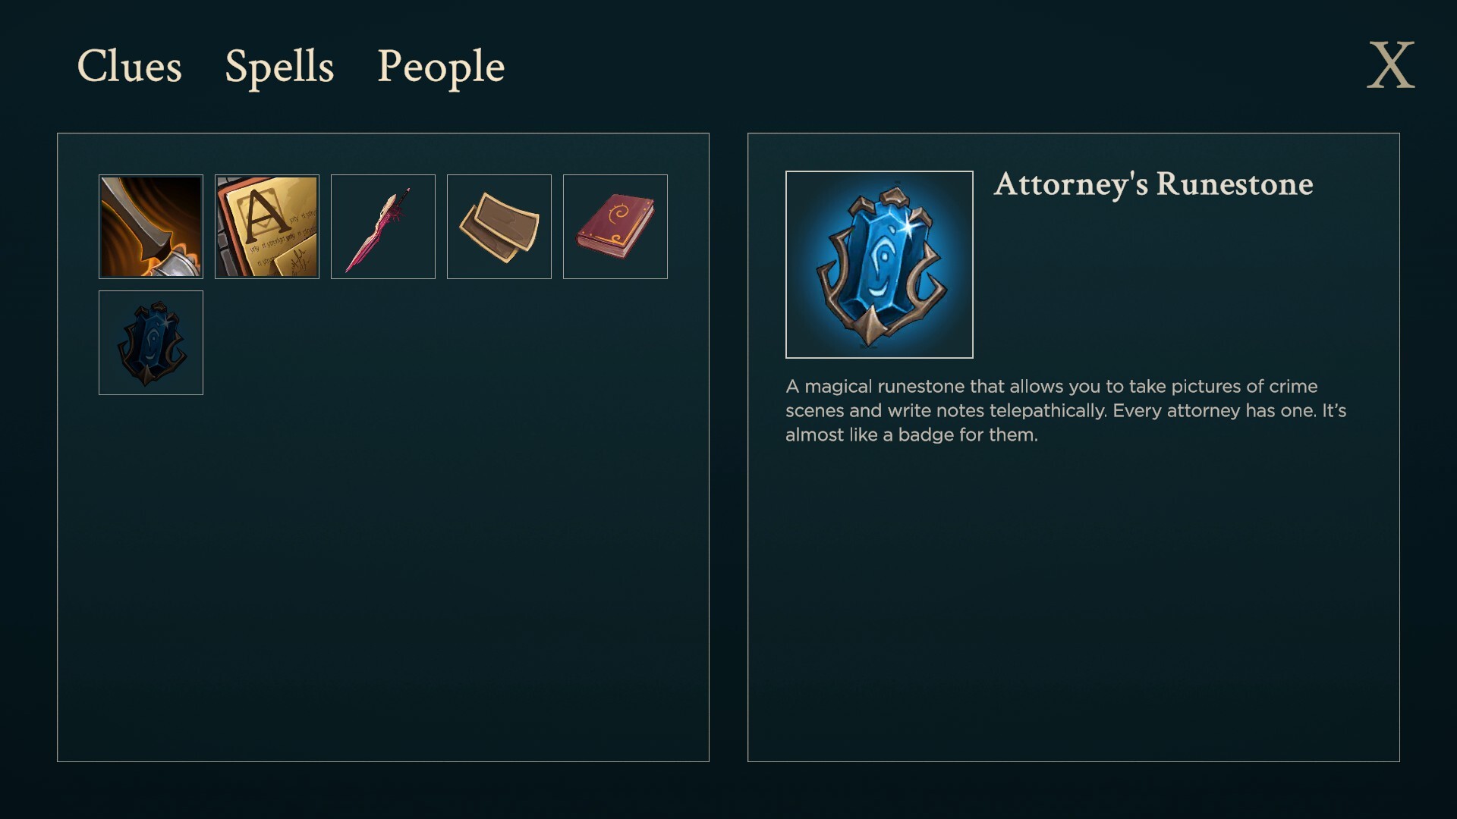
Task: Select the small runestone clue in grid
Action: coord(151,343)
